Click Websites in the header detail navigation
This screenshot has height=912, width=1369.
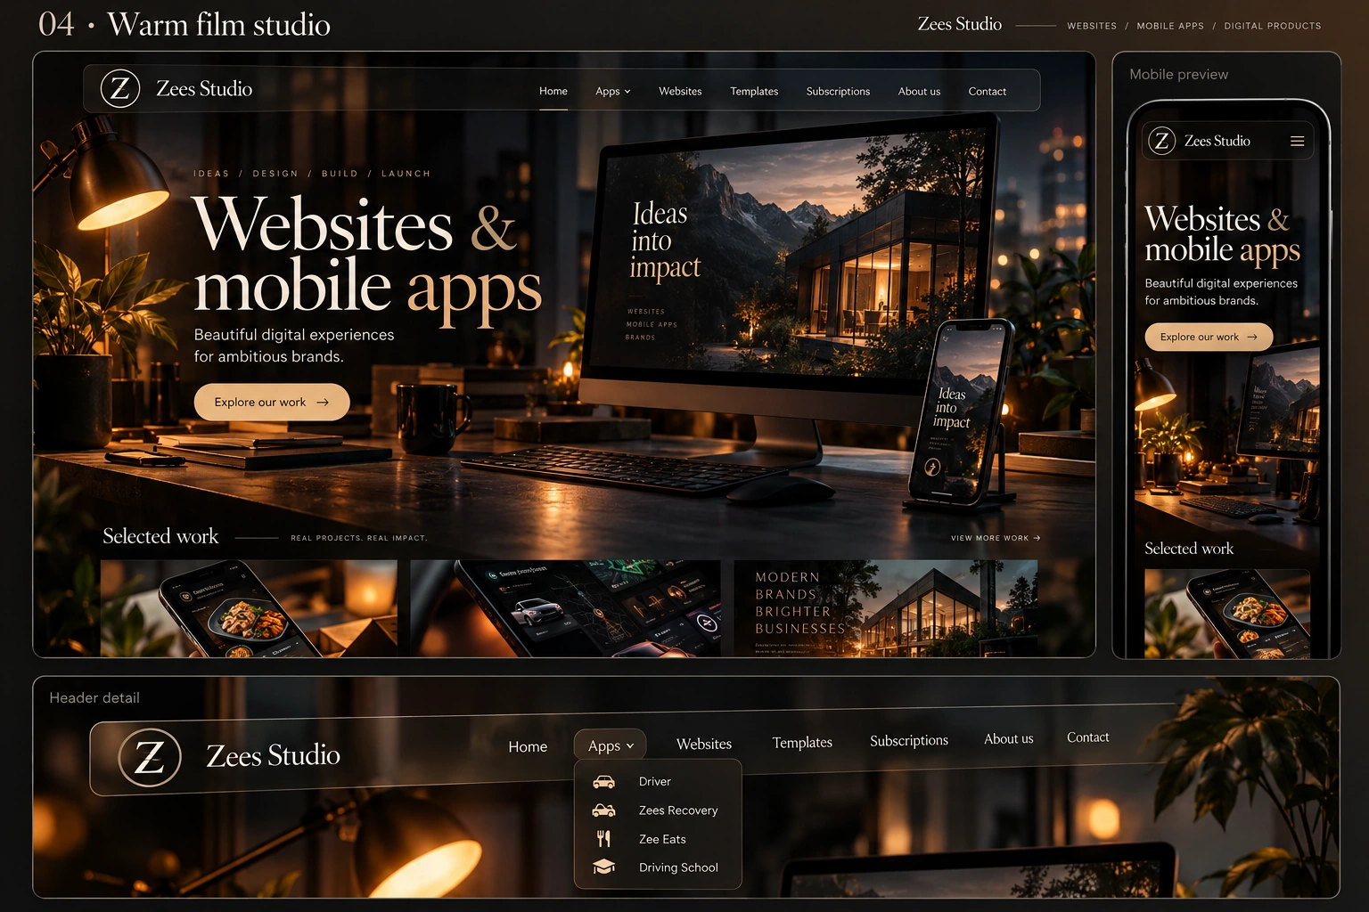pos(704,744)
